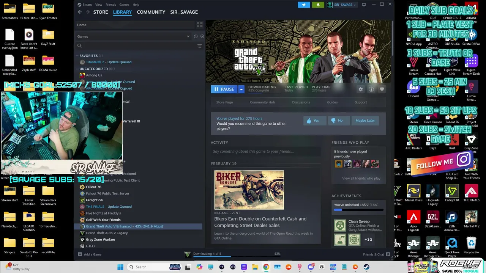
Task: Go back with the Steam back arrow
Action: tap(80, 12)
